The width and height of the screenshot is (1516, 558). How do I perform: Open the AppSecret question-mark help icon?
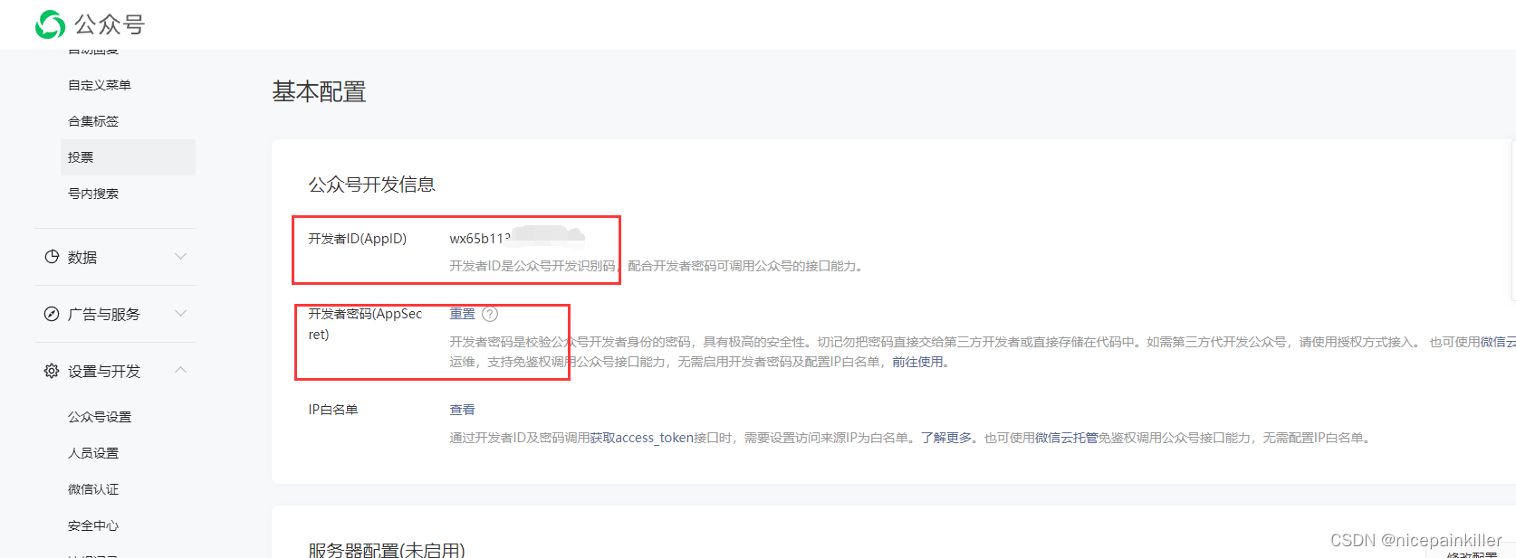[490, 314]
